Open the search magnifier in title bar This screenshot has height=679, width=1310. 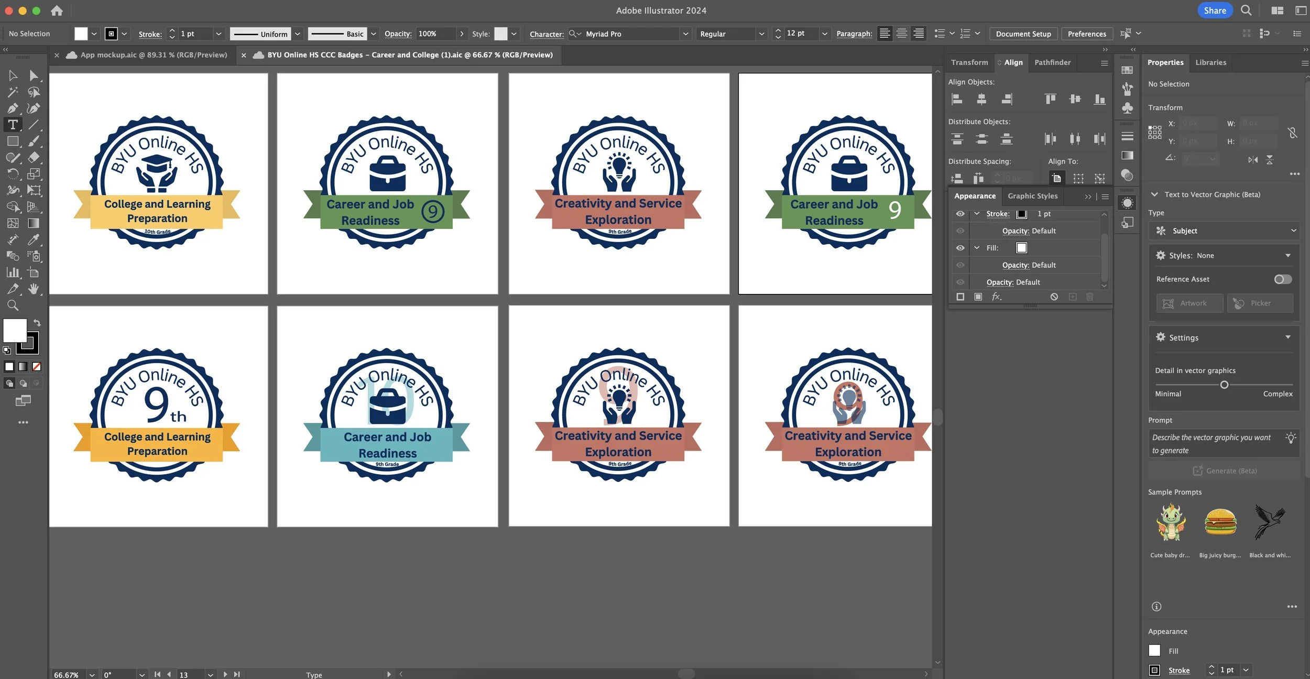(x=1247, y=10)
